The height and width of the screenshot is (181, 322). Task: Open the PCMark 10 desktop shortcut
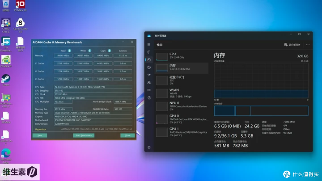click(x=20, y=6)
